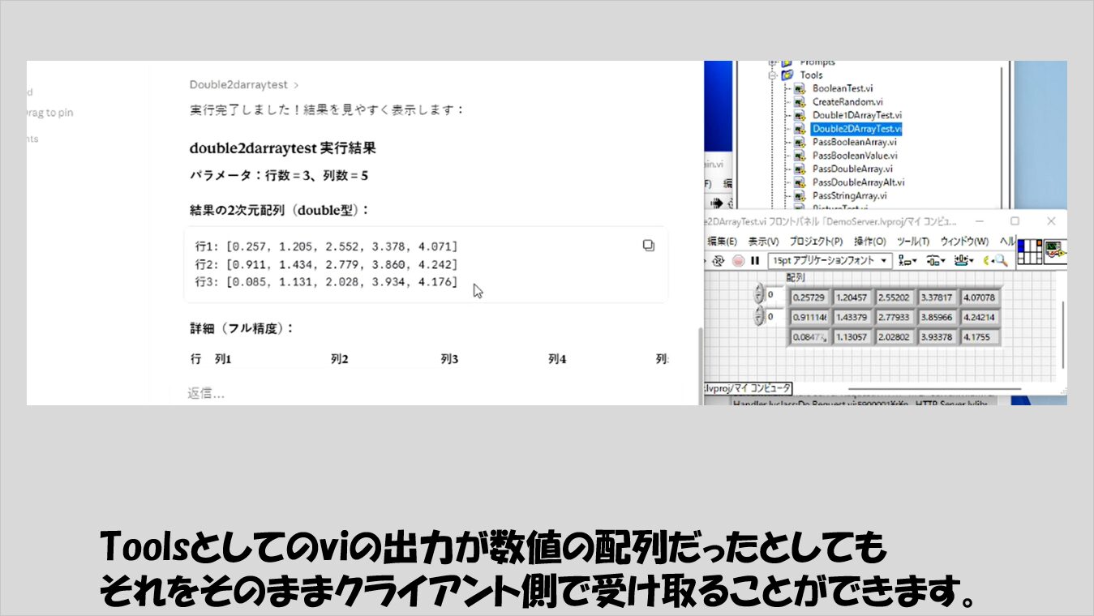Viewport: 1094px width, 616px height.
Task: Open the Align Objects dropdown
Action: pyautogui.click(x=907, y=261)
